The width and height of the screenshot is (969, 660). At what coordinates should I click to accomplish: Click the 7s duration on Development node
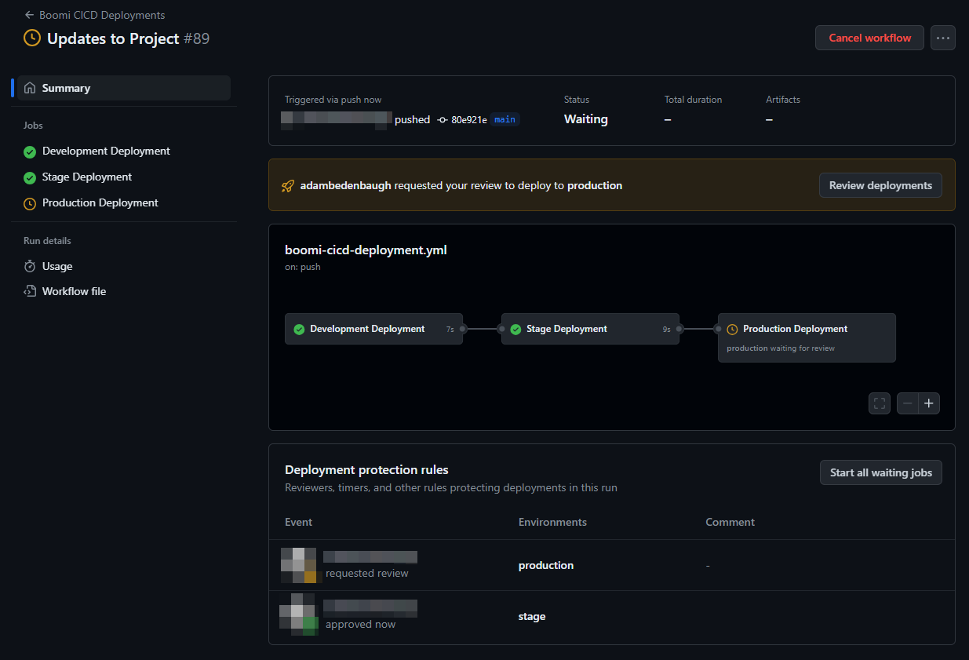pos(450,330)
